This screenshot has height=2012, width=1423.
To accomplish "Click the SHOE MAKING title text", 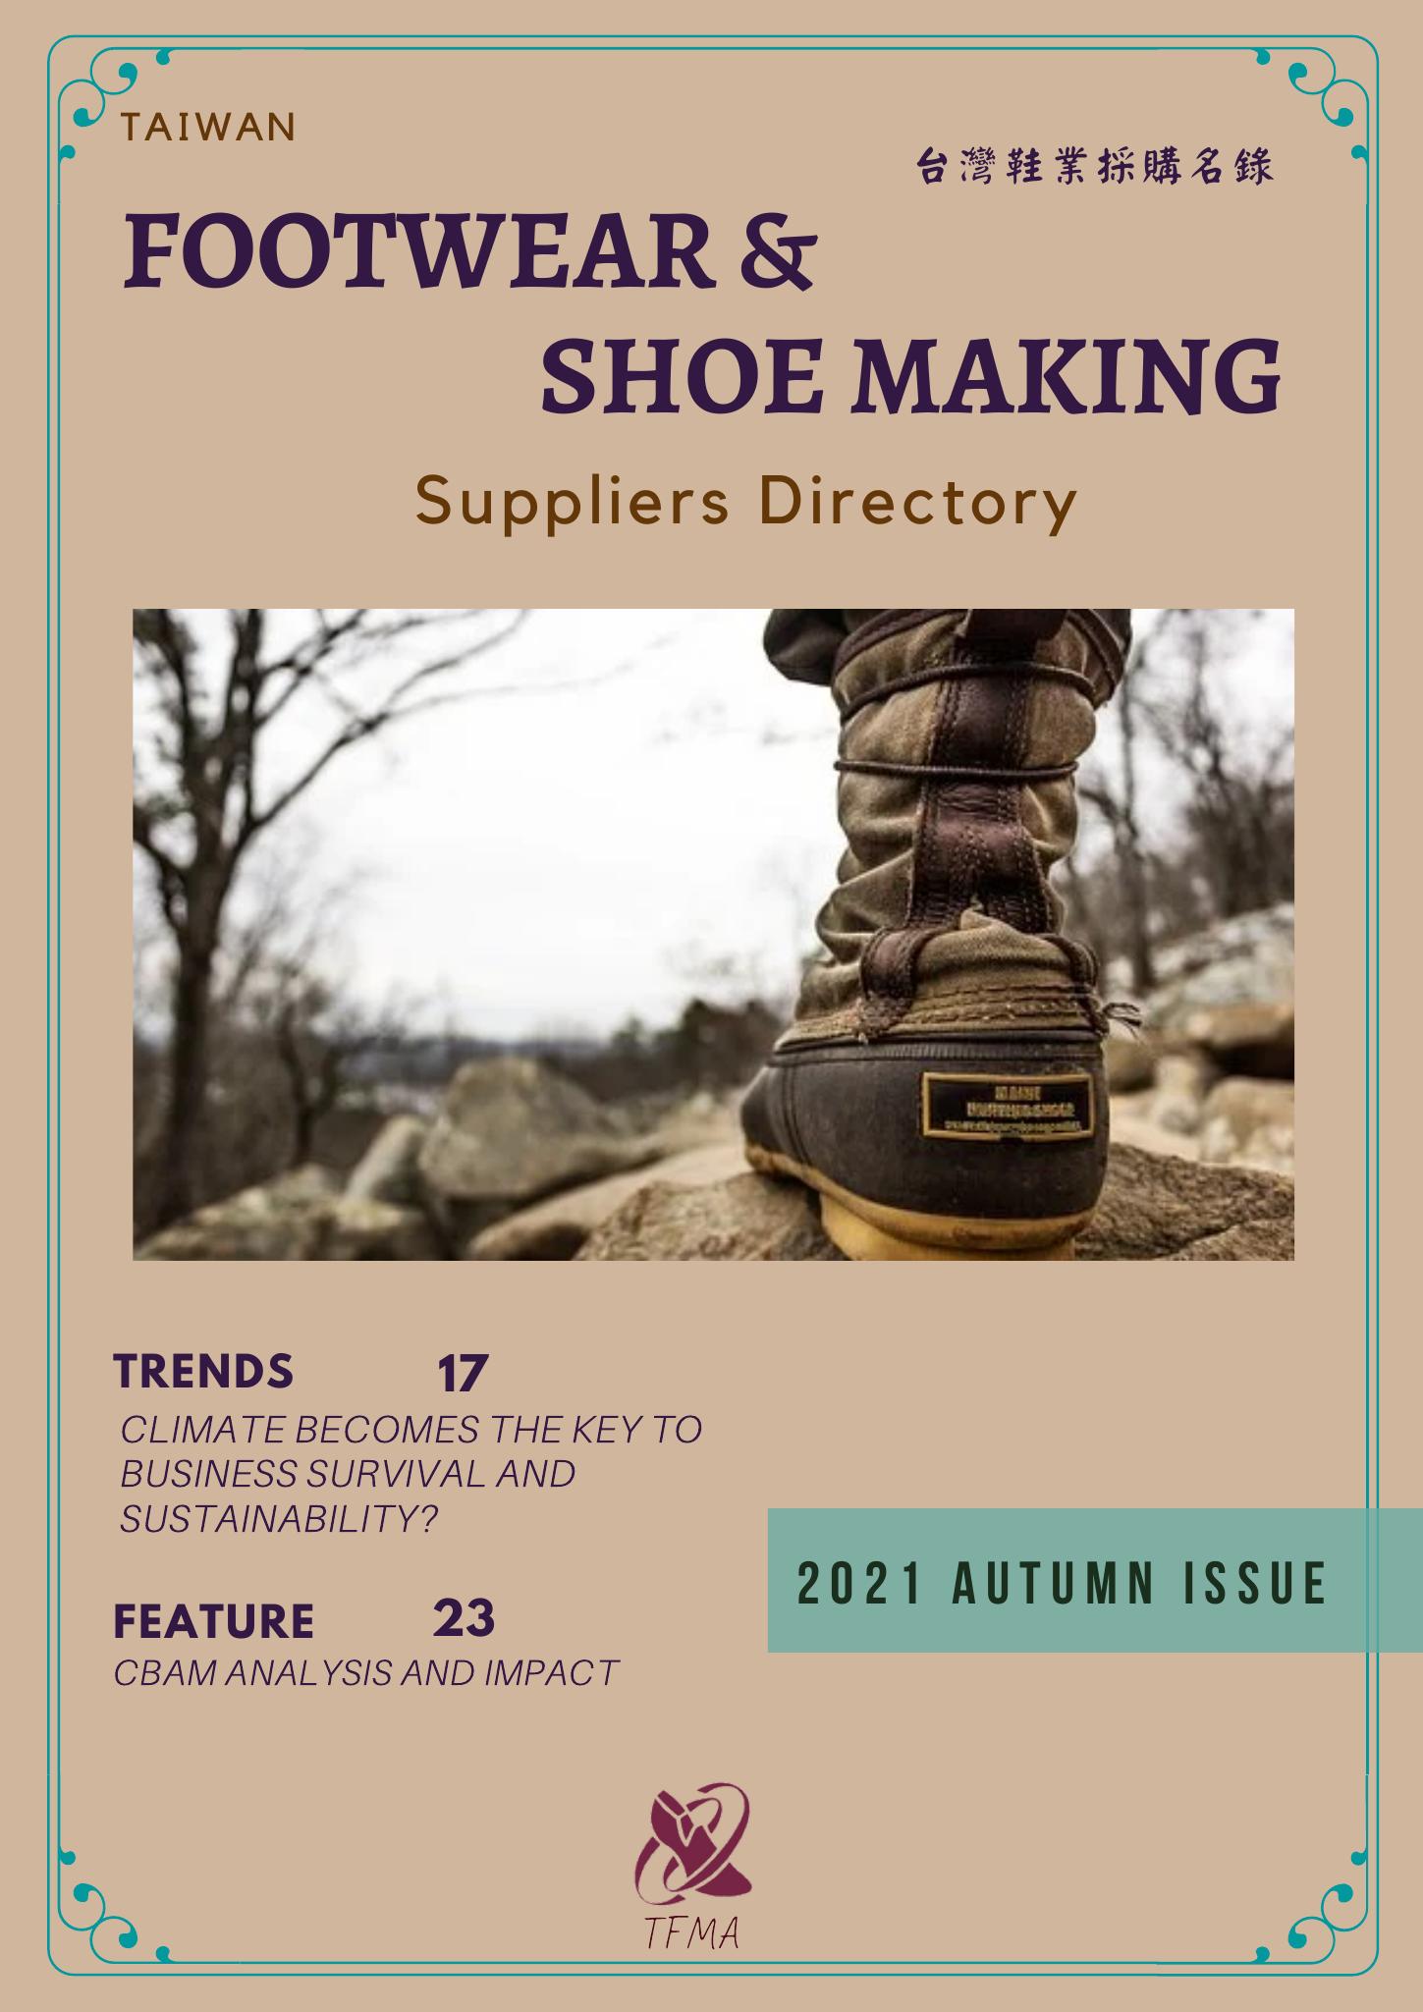I will tap(910, 376).
